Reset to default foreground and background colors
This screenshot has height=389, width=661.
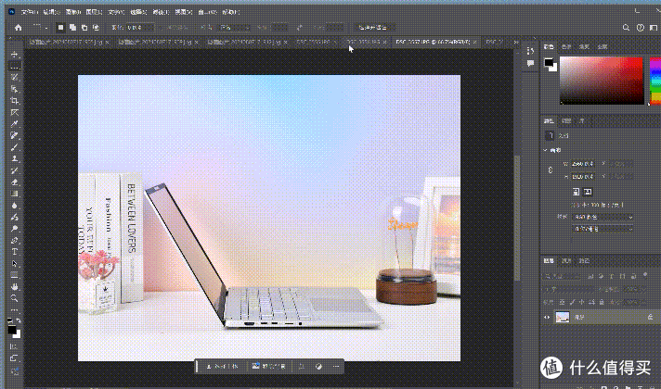(x=9, y=320)
